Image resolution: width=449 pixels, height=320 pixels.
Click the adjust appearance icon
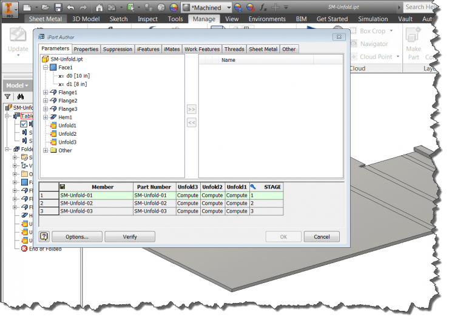238,7
